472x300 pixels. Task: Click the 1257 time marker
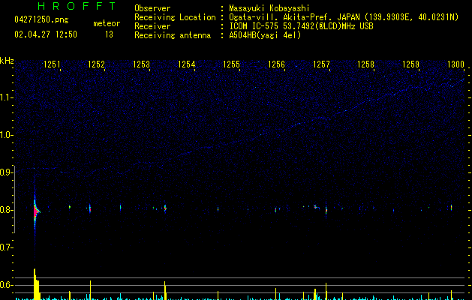[x=321, y=64]
